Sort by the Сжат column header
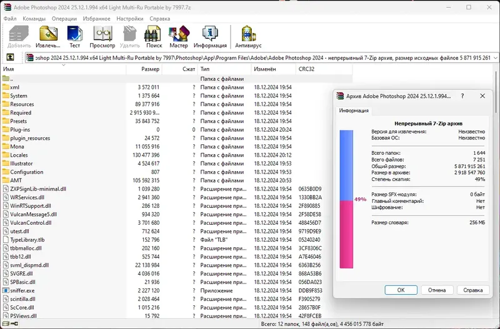The width and height of the screenshot is (500, 329). click(x=180, y=69)
